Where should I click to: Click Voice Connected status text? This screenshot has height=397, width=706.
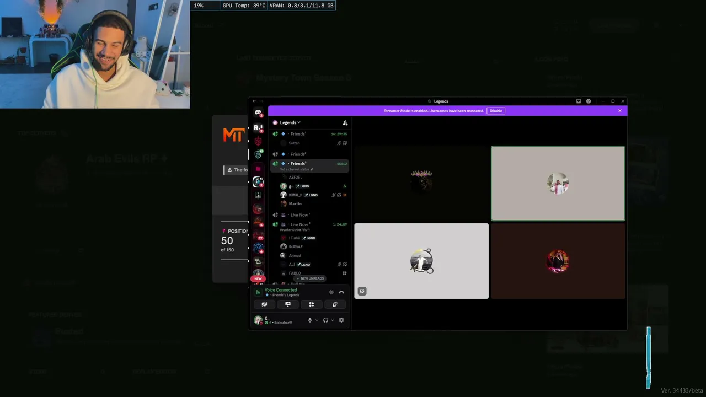(281, 290)
